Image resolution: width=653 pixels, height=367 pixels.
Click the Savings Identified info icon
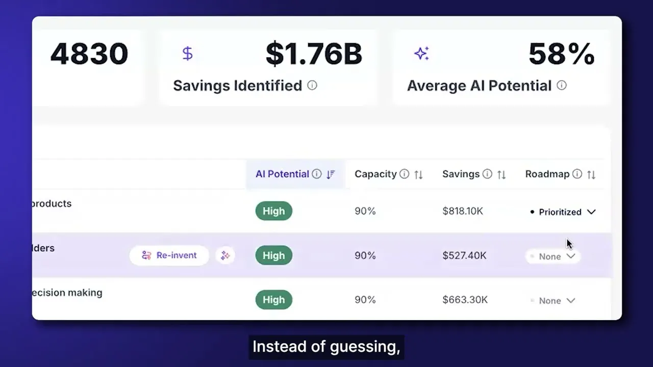[x=312, y=85]
